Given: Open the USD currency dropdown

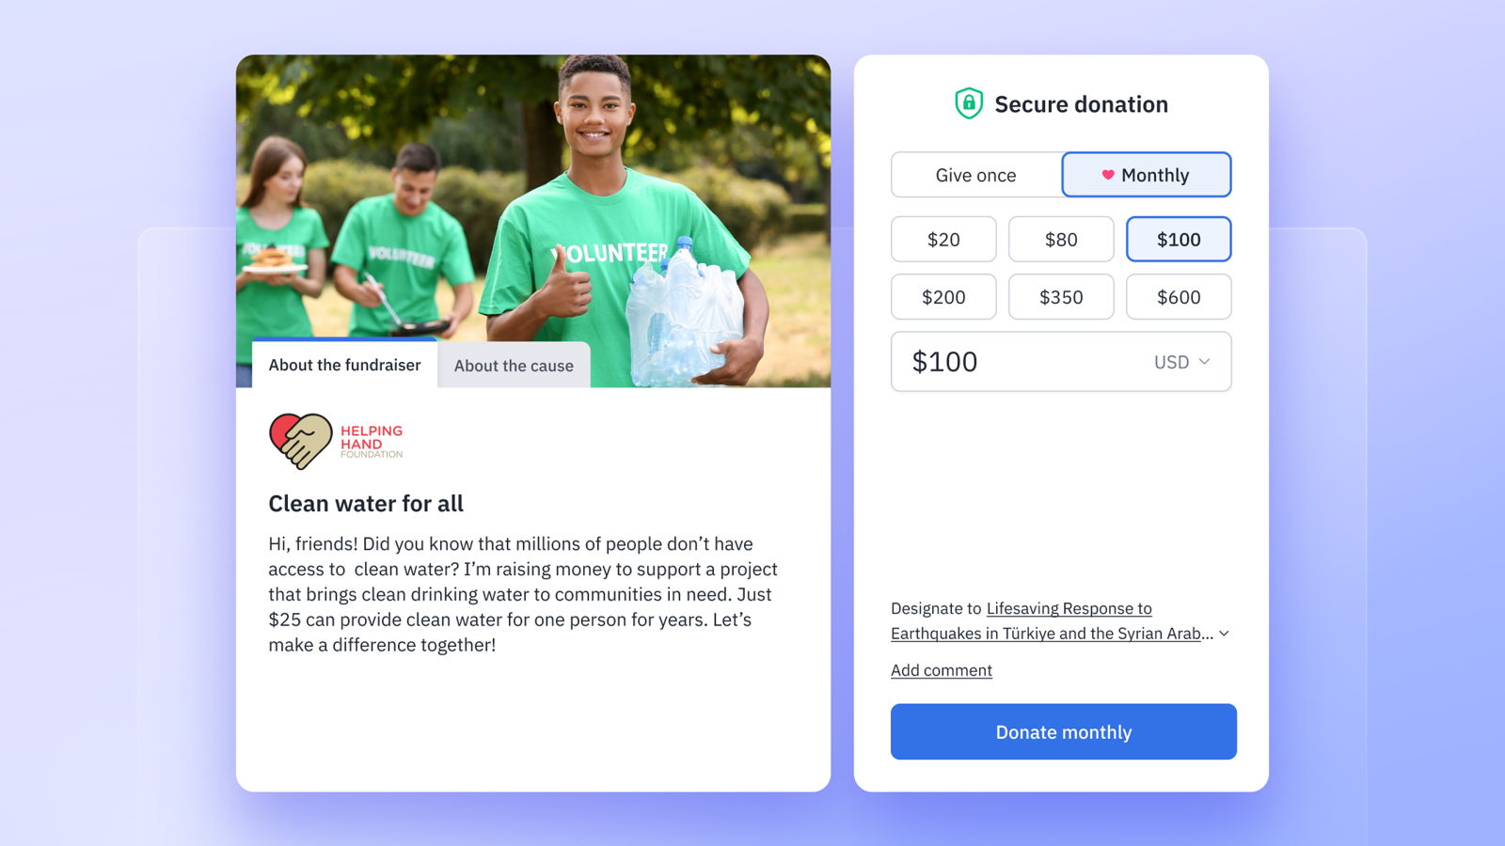Looking at the screenshot, I should [x=1182, y=362].
